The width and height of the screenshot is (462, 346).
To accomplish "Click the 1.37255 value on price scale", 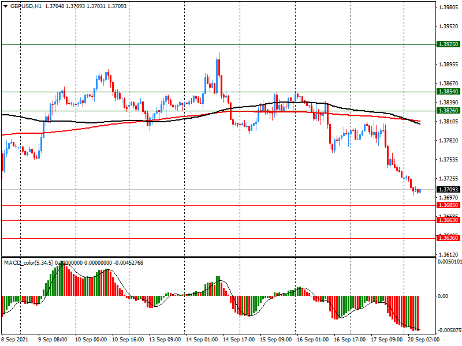I will (x=449, y=179).
